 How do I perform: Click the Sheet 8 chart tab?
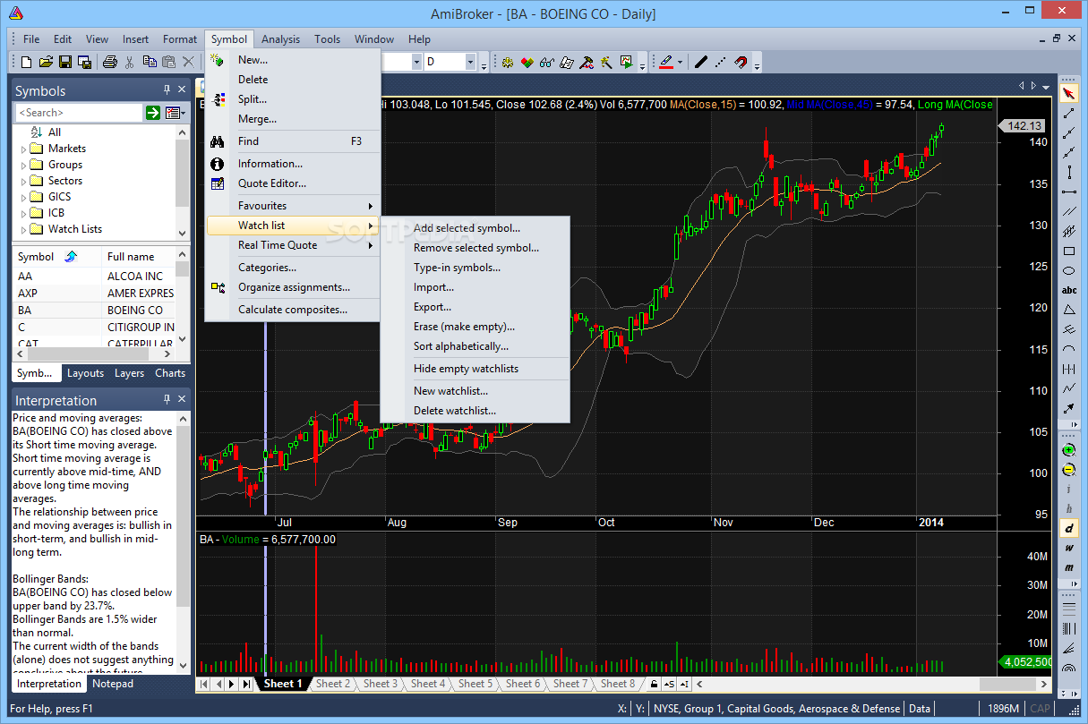point(618,684)
